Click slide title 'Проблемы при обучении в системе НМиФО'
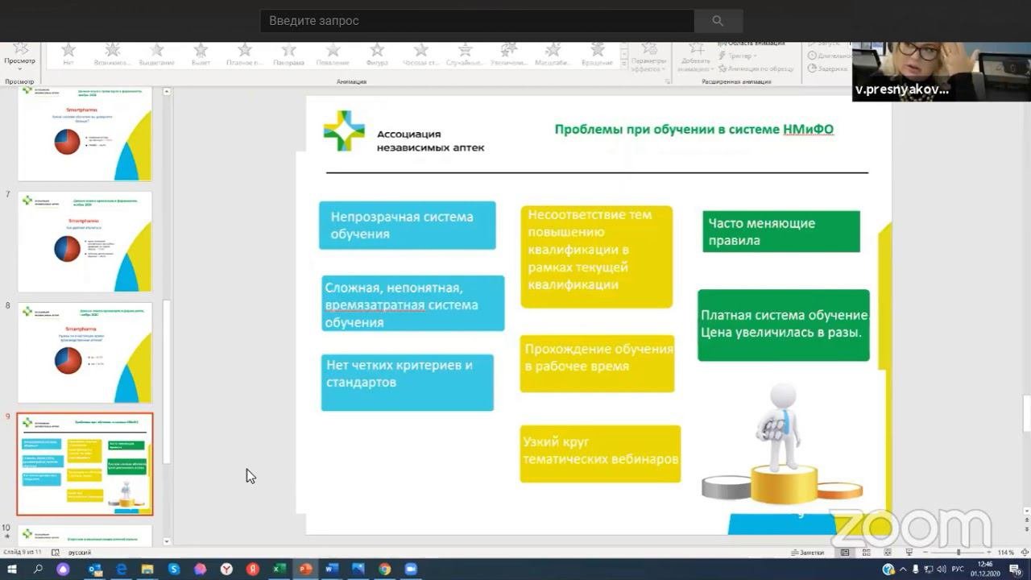 click(694, 129)
